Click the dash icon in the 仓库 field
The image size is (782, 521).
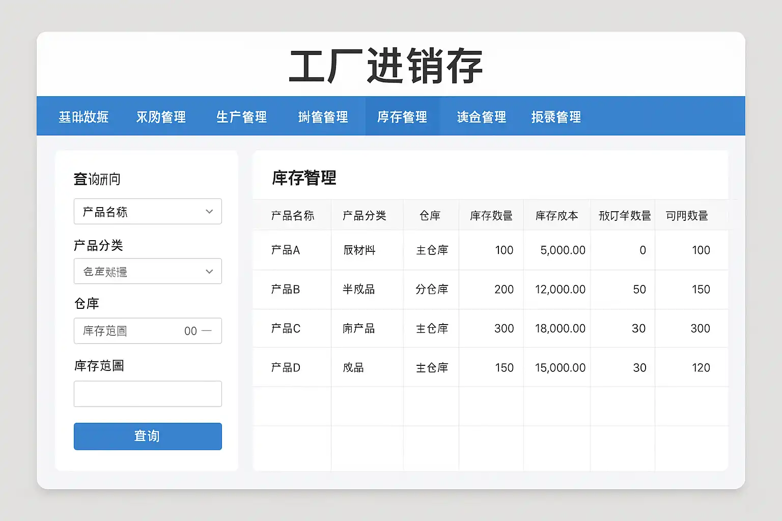pos(207,331)
